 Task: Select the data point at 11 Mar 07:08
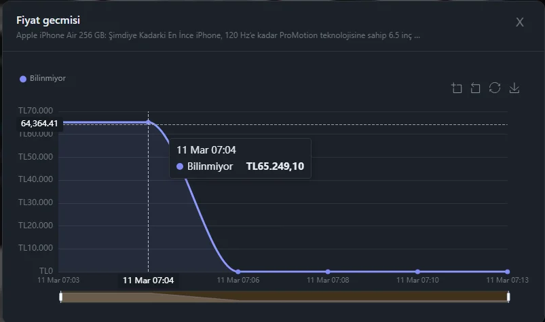click(x=328, y=272)
